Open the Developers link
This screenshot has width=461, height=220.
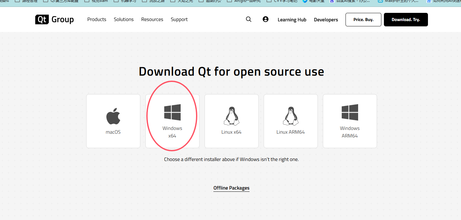pos(326,20)
